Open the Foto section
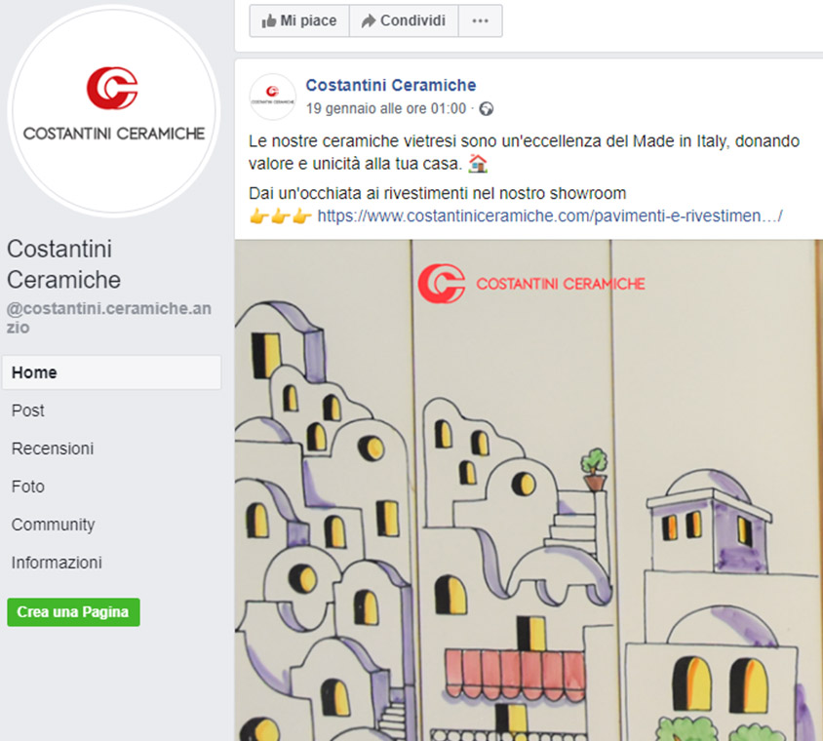 (28, 487)
